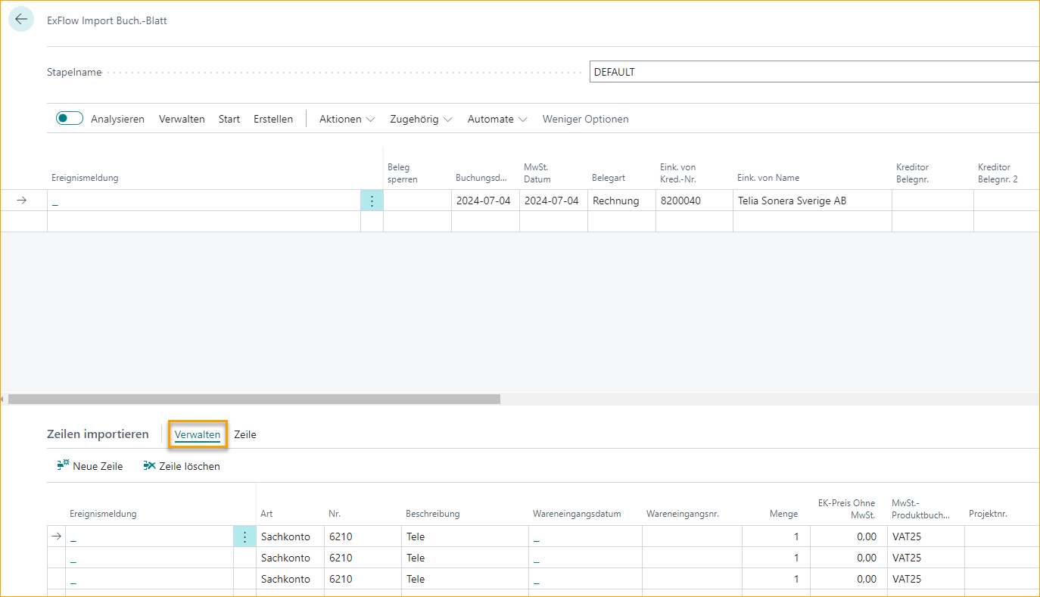Open the Start menu item
The width and height of the screenshot is (1040, 597).
(229, 119)
